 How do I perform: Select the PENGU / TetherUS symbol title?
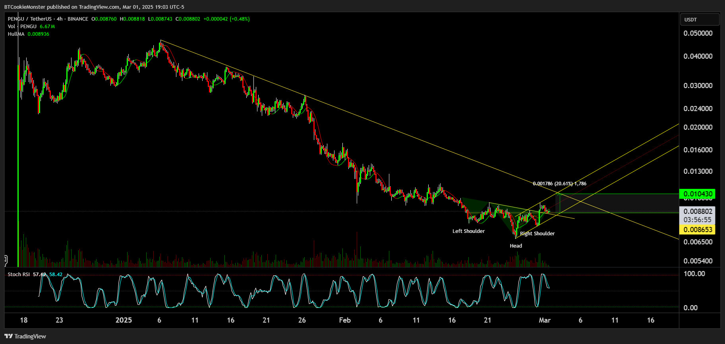pos(31,19)
